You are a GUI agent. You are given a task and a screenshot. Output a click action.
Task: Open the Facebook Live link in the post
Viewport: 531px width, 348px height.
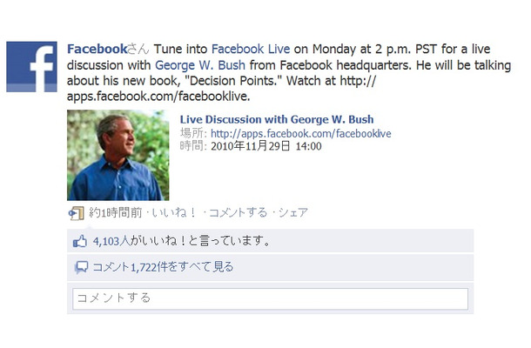251,49
